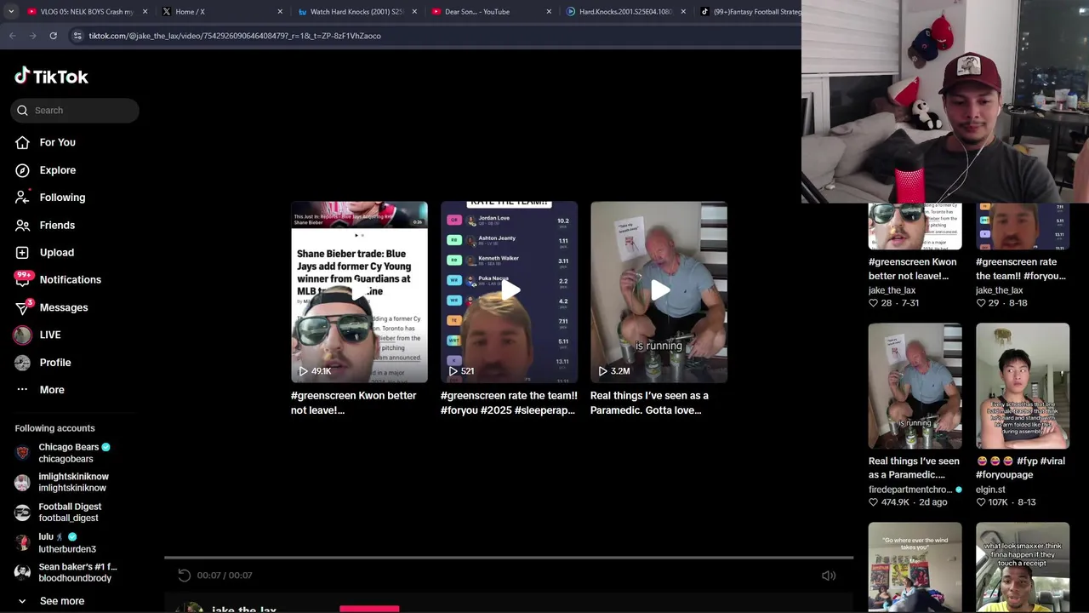The image size is (1089, 613).
Task: Click the browser forward arrow
Action: point(32,36)
